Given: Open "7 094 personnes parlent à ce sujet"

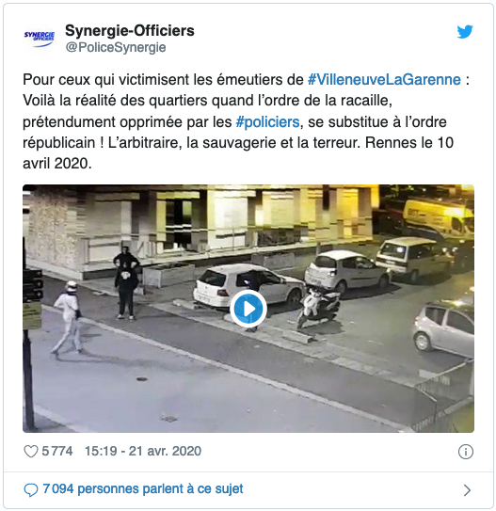Looking at the screenshot, I should [143, 488].
